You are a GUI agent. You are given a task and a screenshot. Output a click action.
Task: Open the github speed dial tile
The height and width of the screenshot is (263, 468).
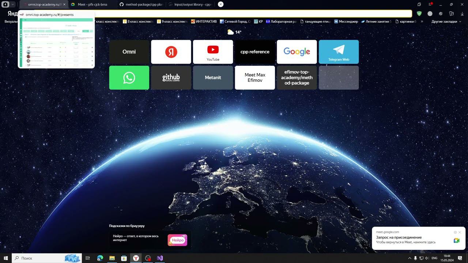(171, 77)
